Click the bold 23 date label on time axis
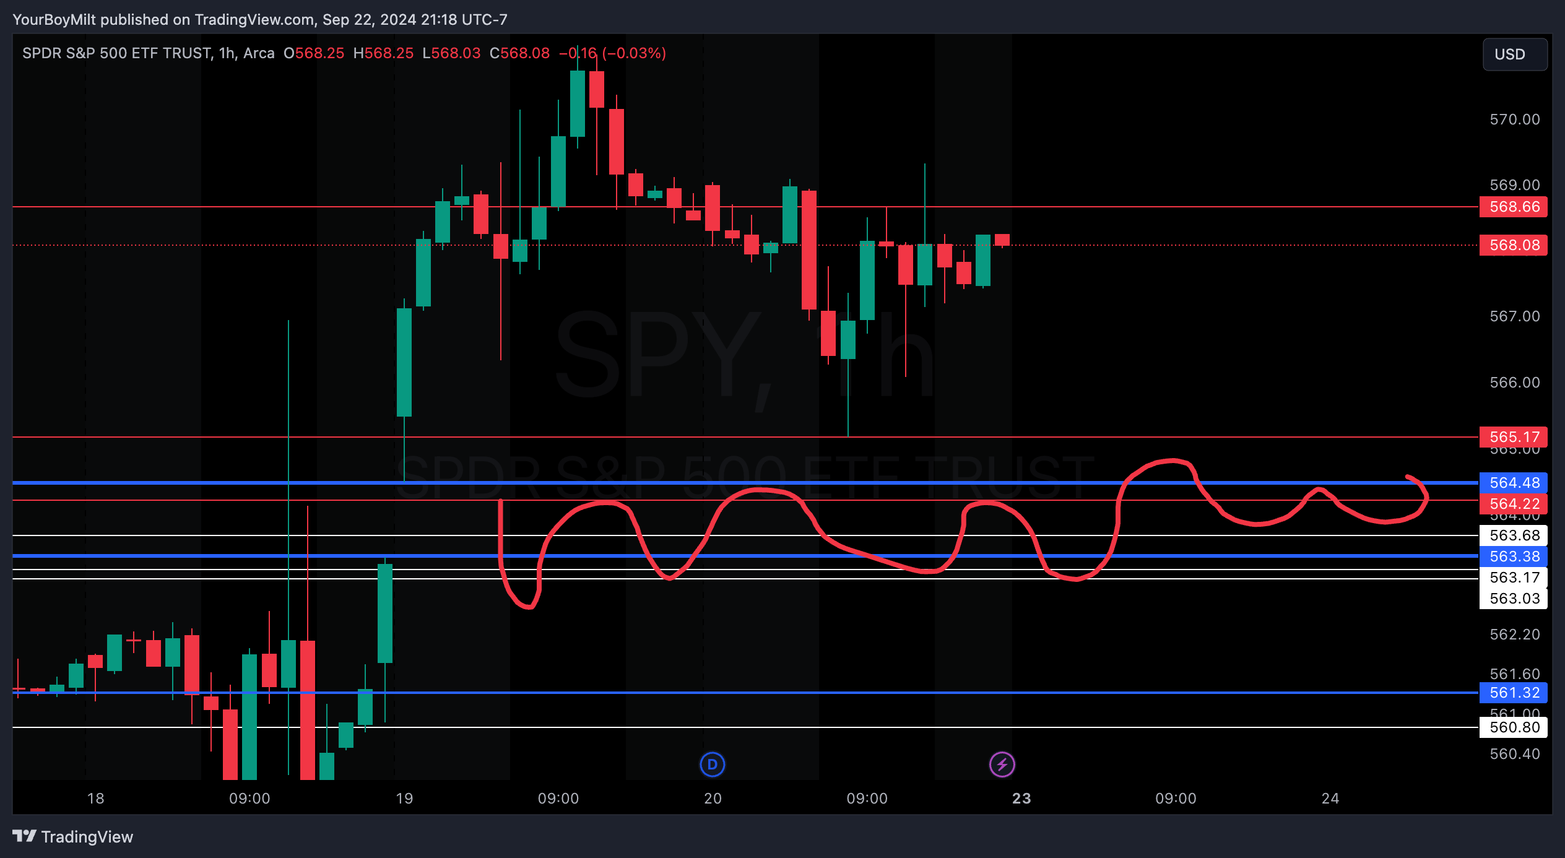The width and height of the screenshot is (1565, 858). pyautogui.click(x=1021, y=799)
